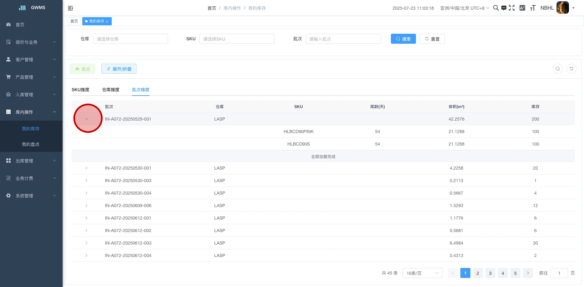Click the 重置 reset button
The image size is (584, 287).
[432, 39]
